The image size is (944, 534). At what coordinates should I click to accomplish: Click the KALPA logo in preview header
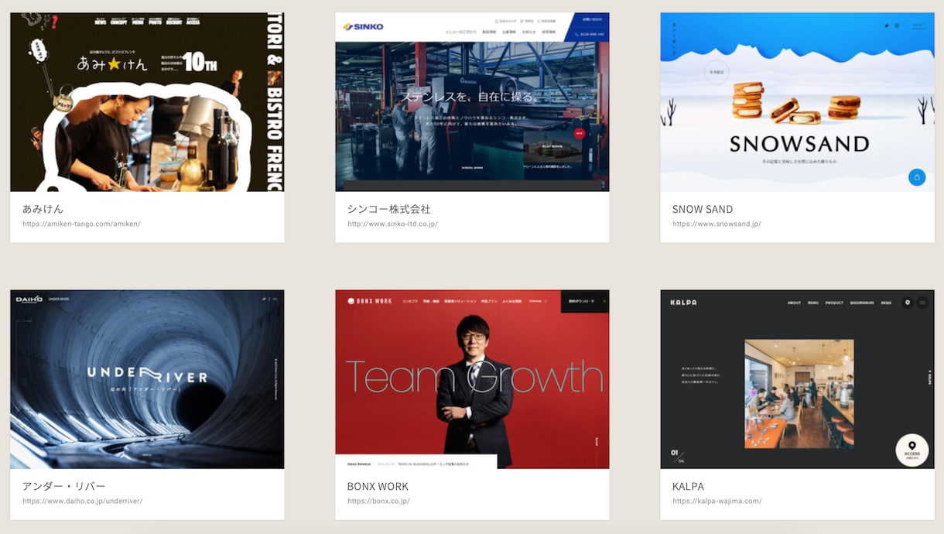click(683, 303)
